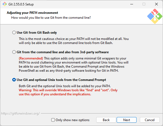The height and width of the screenshot is (126, 163).
Task: Click the 'most cautious choice' description text
Action: (74, 41)
